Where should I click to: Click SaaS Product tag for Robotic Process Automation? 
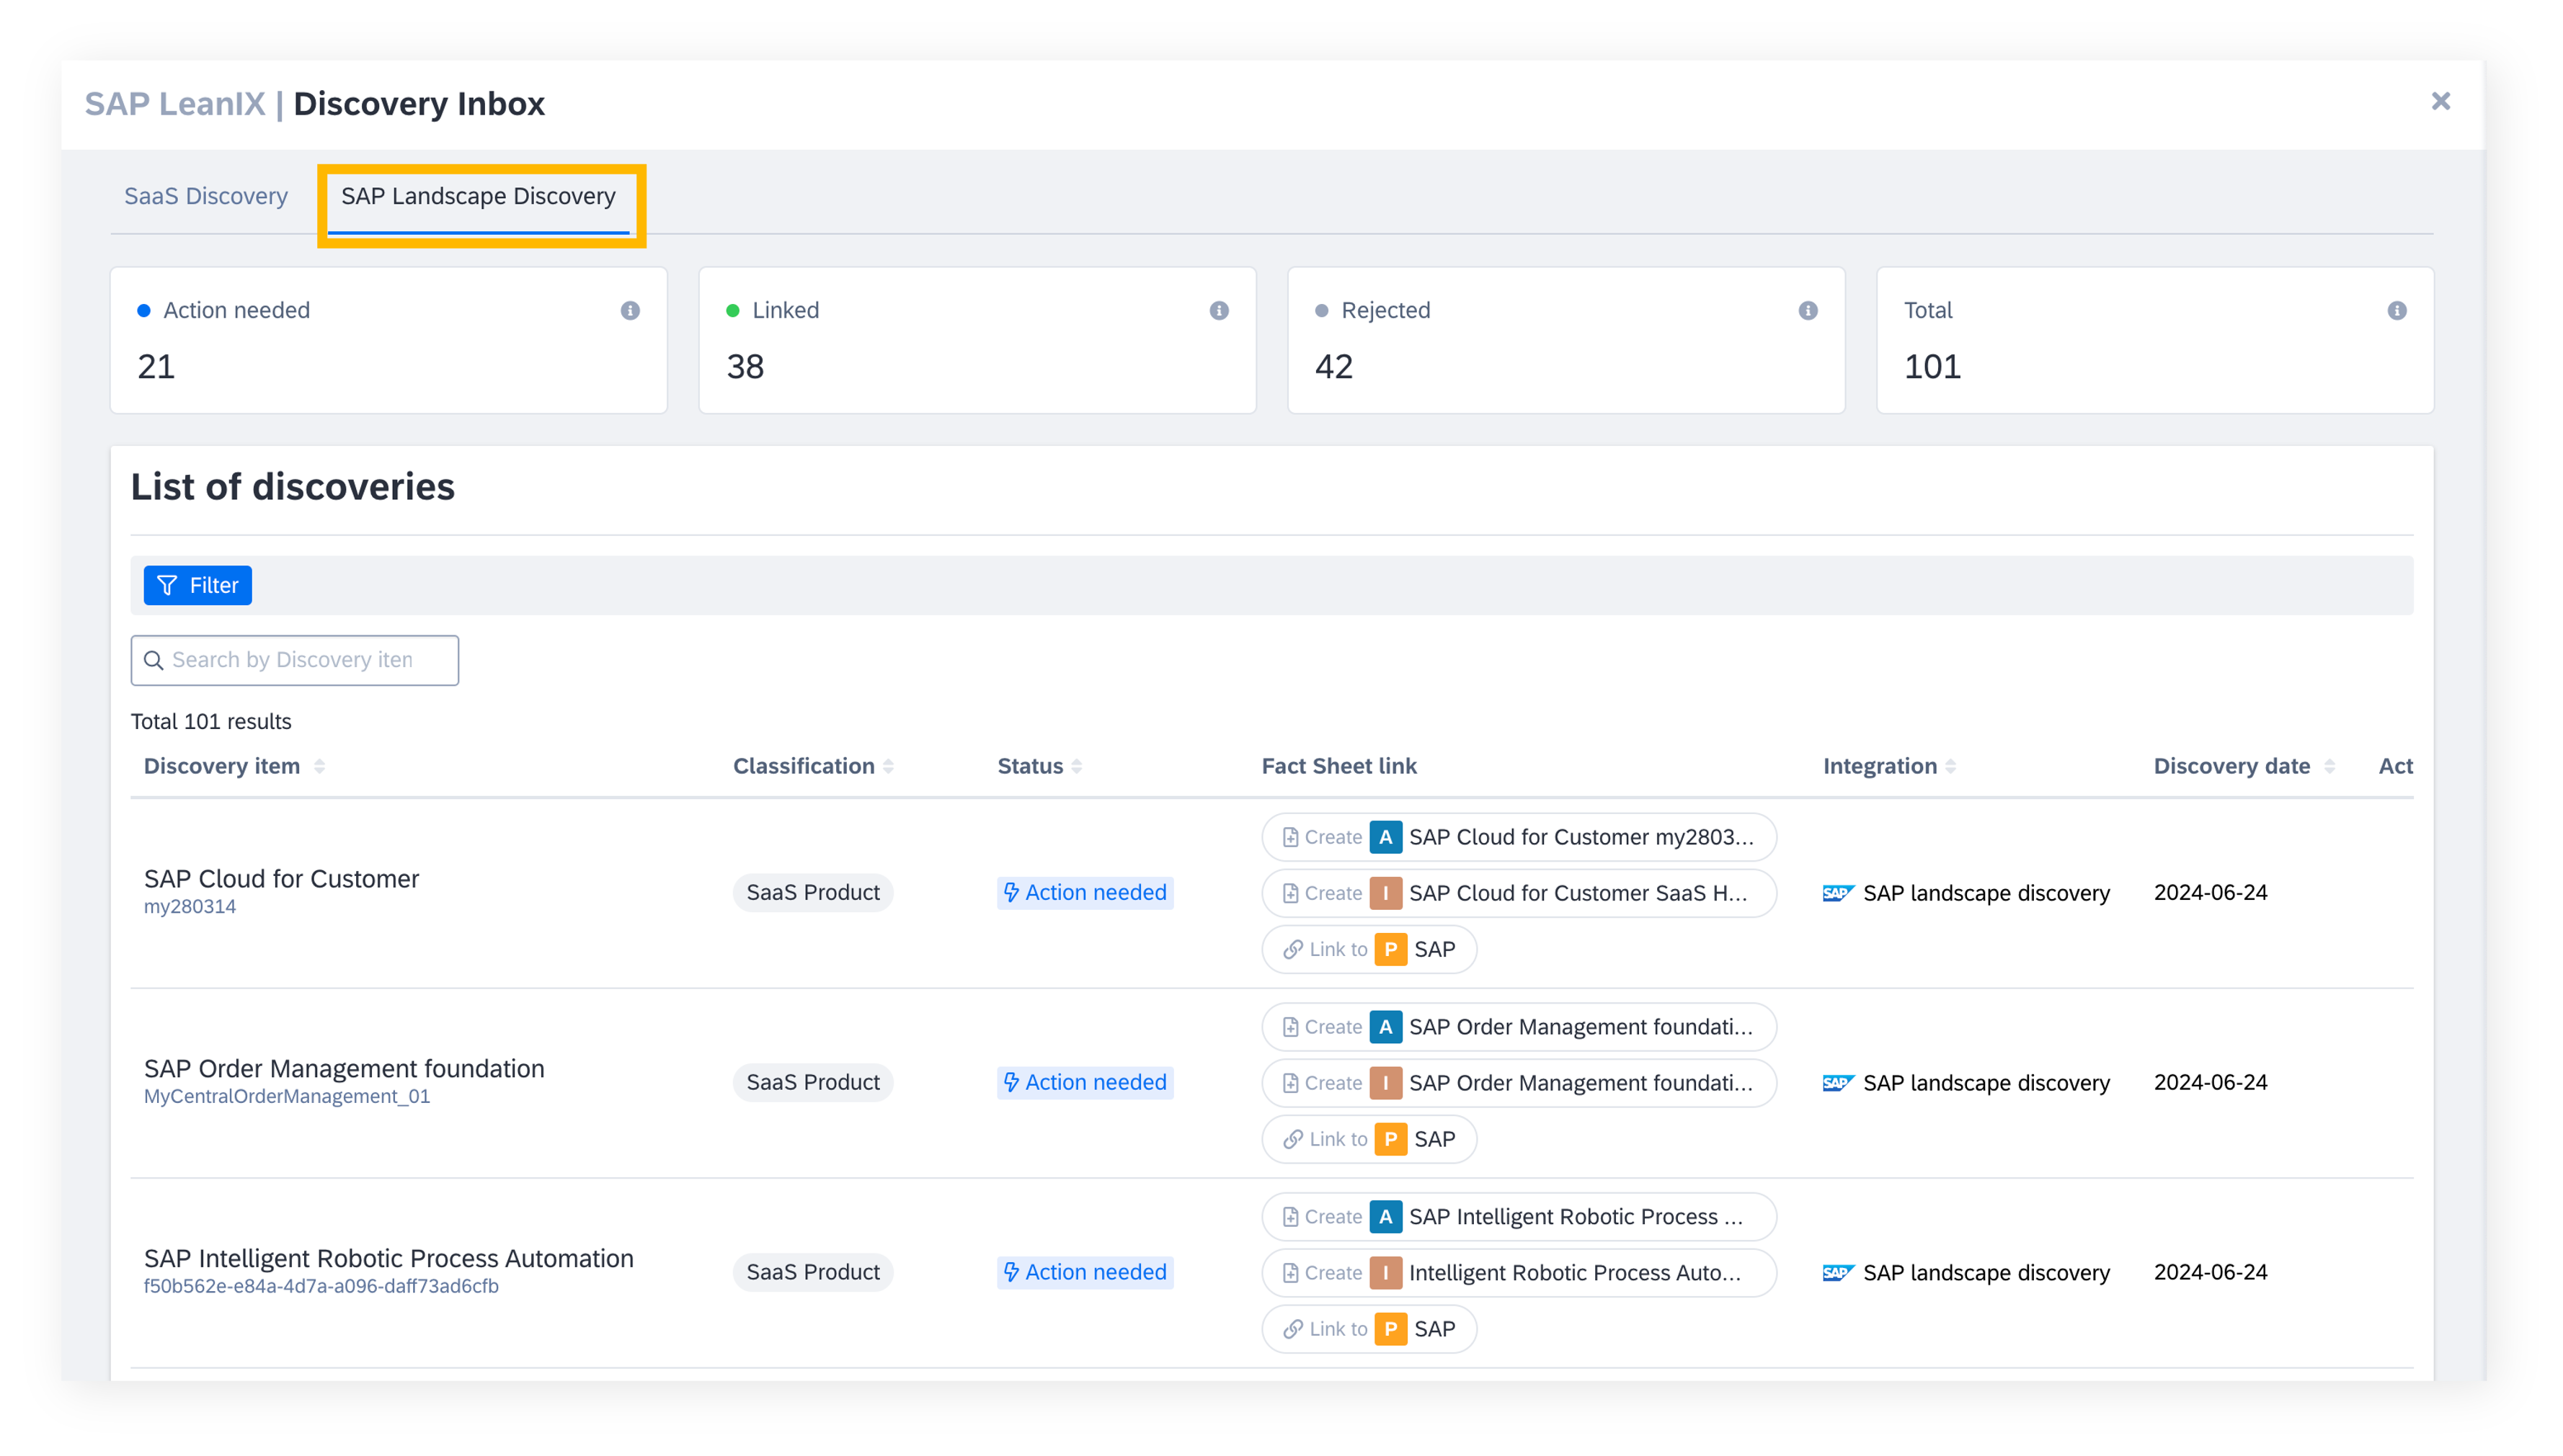[x=812, y=1272]
